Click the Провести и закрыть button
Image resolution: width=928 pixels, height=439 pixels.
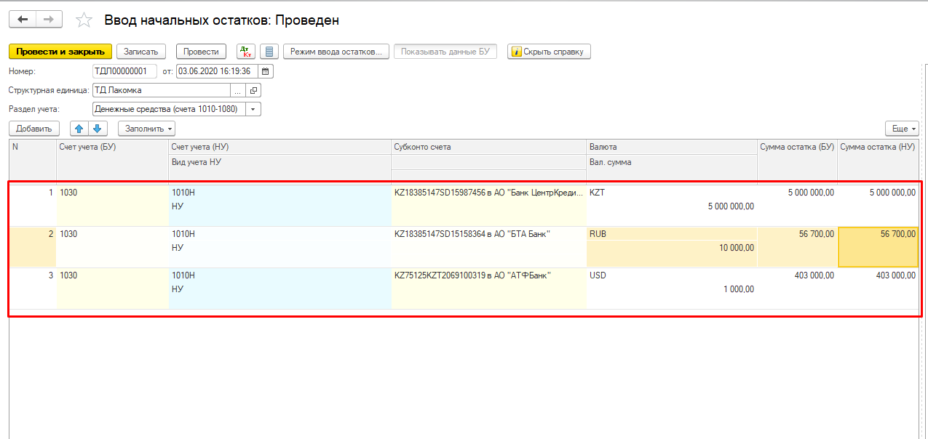tap(60, 52)
